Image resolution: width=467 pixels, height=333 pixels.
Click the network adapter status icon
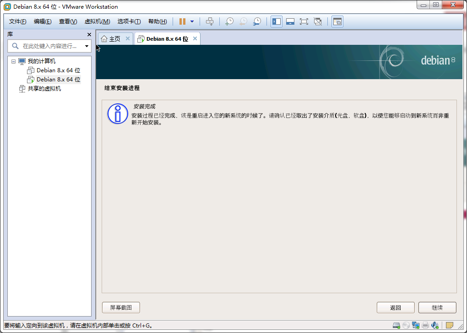tap(415, 326)
